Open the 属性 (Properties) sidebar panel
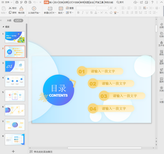 tap(162, 71)
